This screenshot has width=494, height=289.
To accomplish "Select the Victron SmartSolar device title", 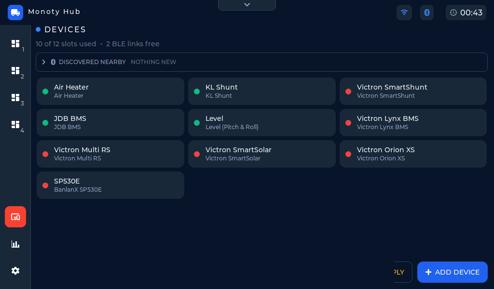I will 238,150.
